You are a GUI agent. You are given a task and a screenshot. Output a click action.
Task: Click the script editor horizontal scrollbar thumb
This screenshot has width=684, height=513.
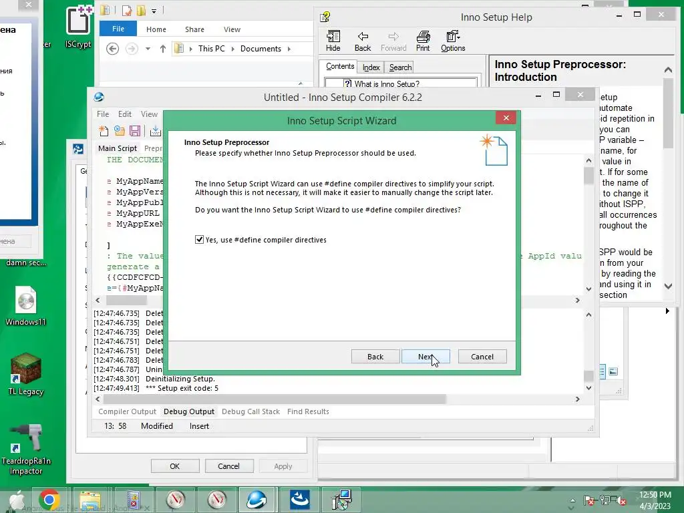click(126, 301)
